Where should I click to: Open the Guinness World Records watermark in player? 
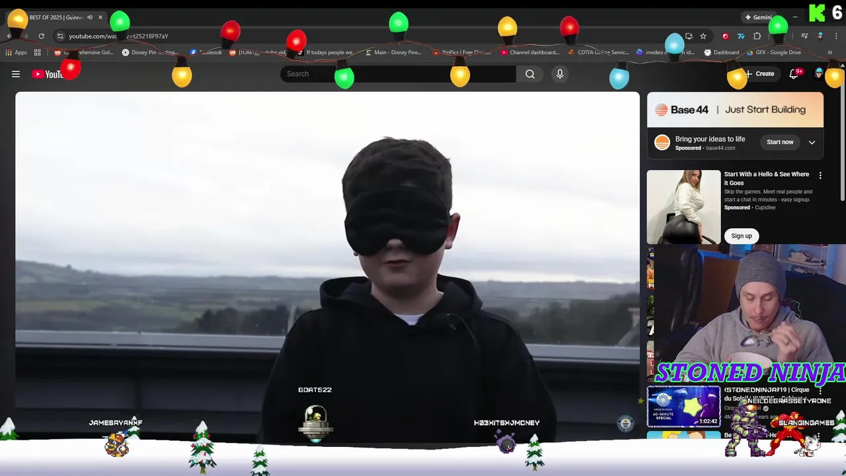(625, 423)
